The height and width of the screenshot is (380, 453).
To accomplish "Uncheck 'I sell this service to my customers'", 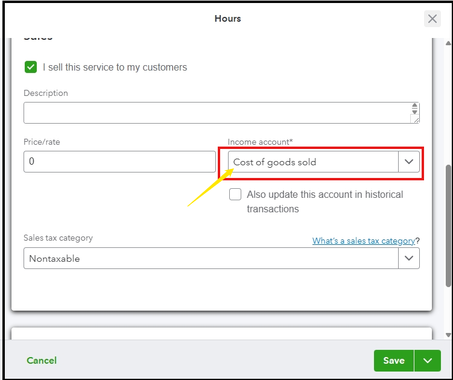I will [x=31, y=67].
